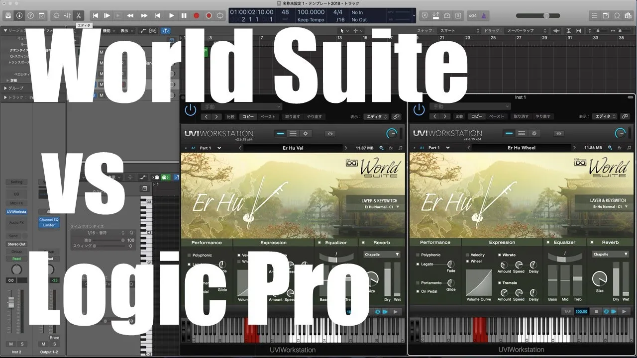Click 比較 in Er Hu Vel plugin header
The image size is (637, 358).
(231, 116)
